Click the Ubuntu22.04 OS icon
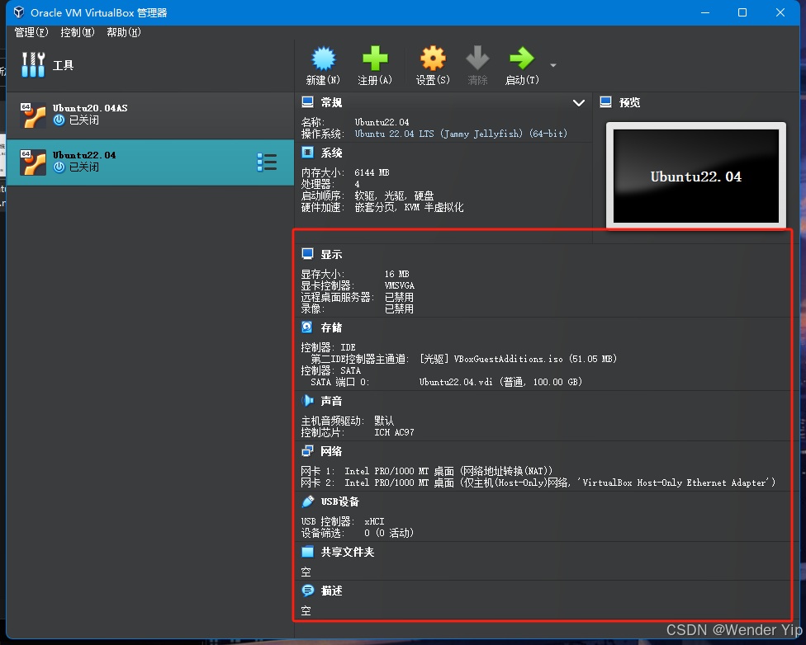Image resolution: width=806 pixels, height=645 pixels. (33, 162)
